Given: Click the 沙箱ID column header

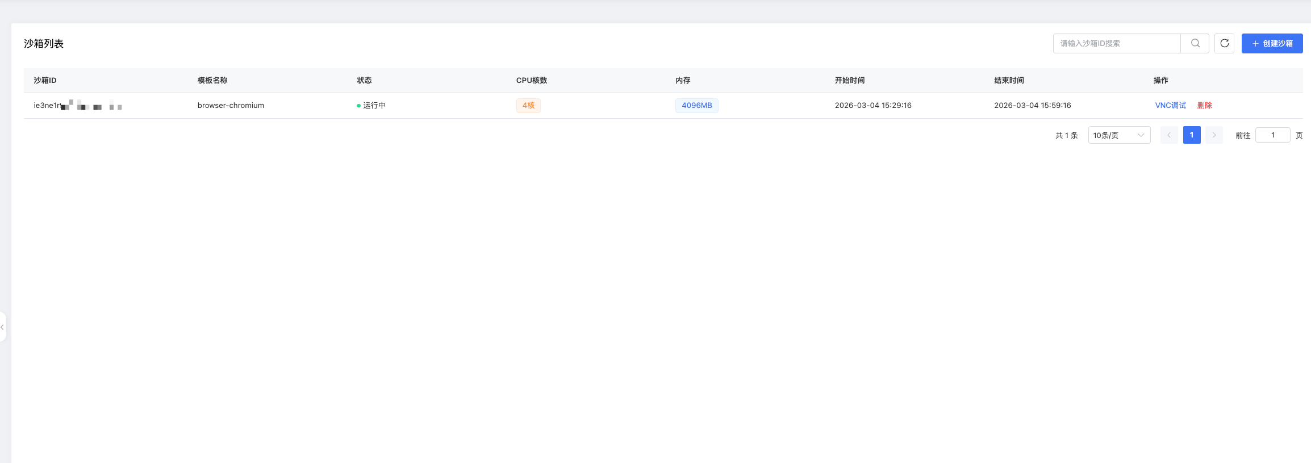Looking at the screenshot, I should (x=45, y=80).
